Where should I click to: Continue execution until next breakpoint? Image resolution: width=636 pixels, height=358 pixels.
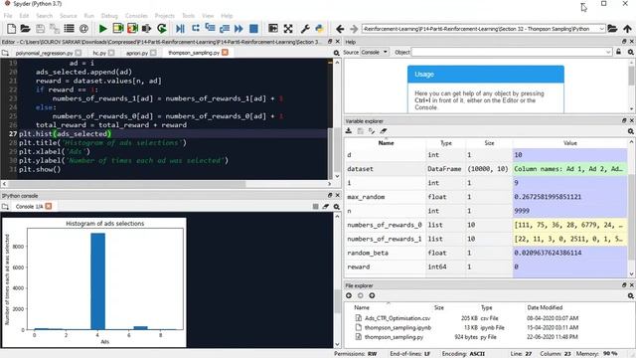tap(238, 29)
